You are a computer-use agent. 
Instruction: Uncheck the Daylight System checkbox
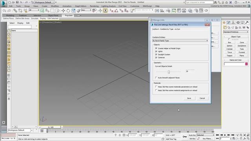click(x=156, y=54)
